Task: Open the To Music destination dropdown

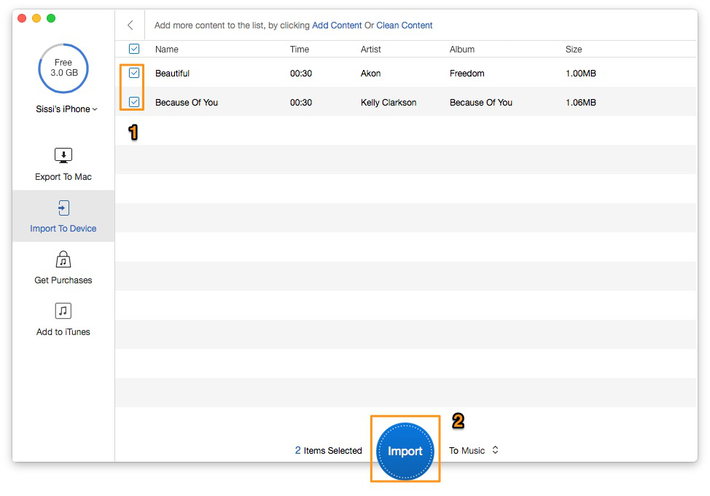Action: click(x=474, y=450)
